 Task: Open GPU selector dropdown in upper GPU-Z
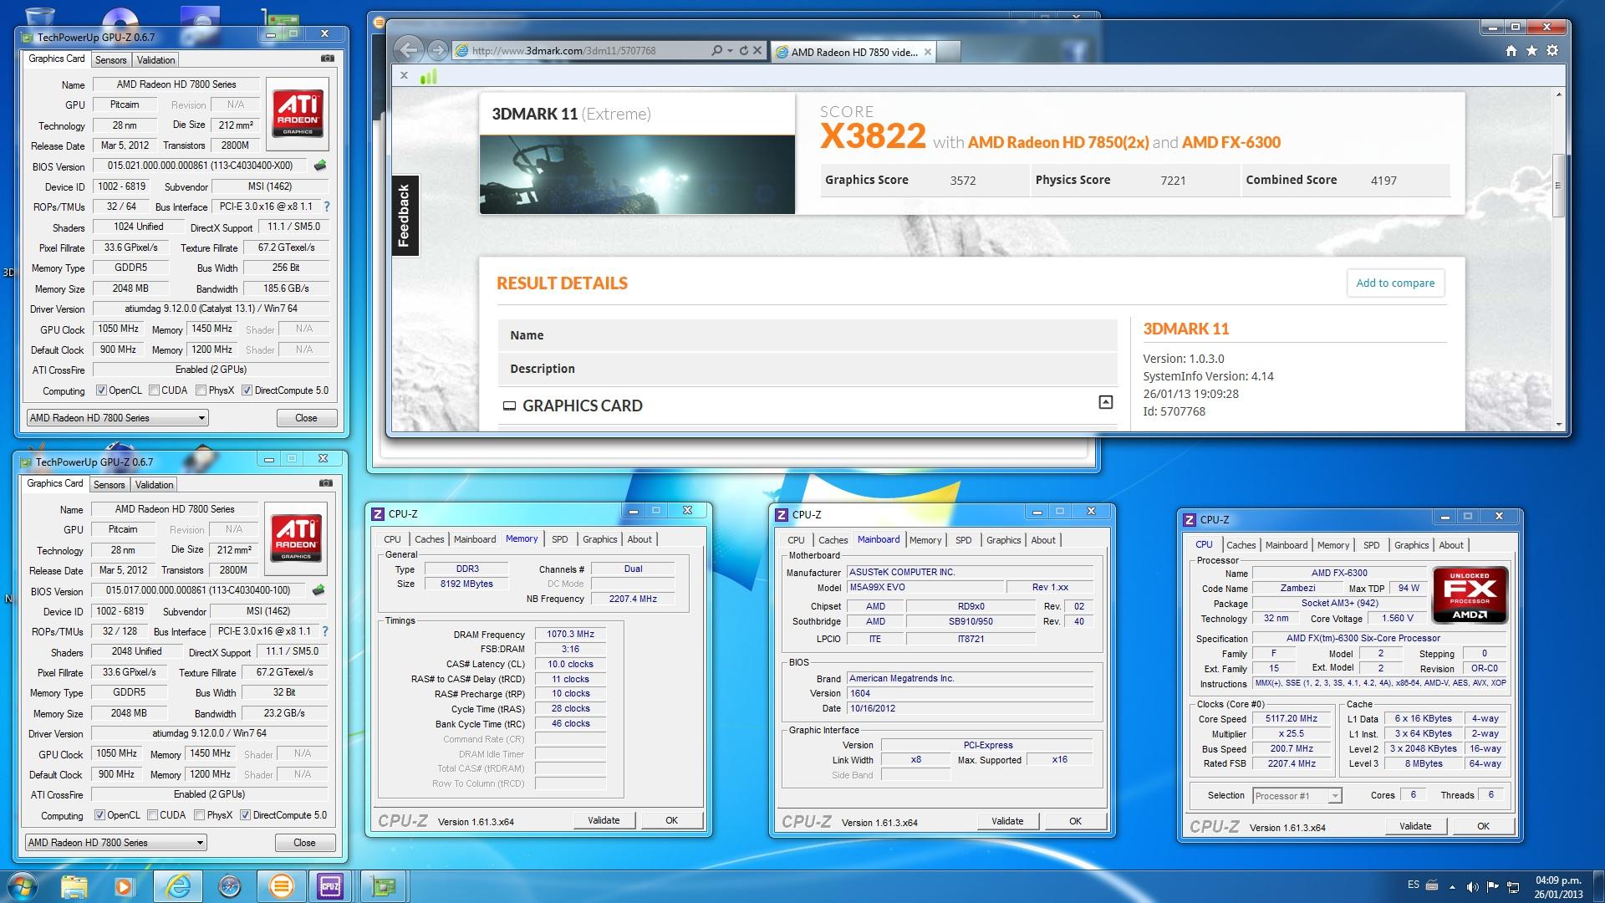coord(117,418)
